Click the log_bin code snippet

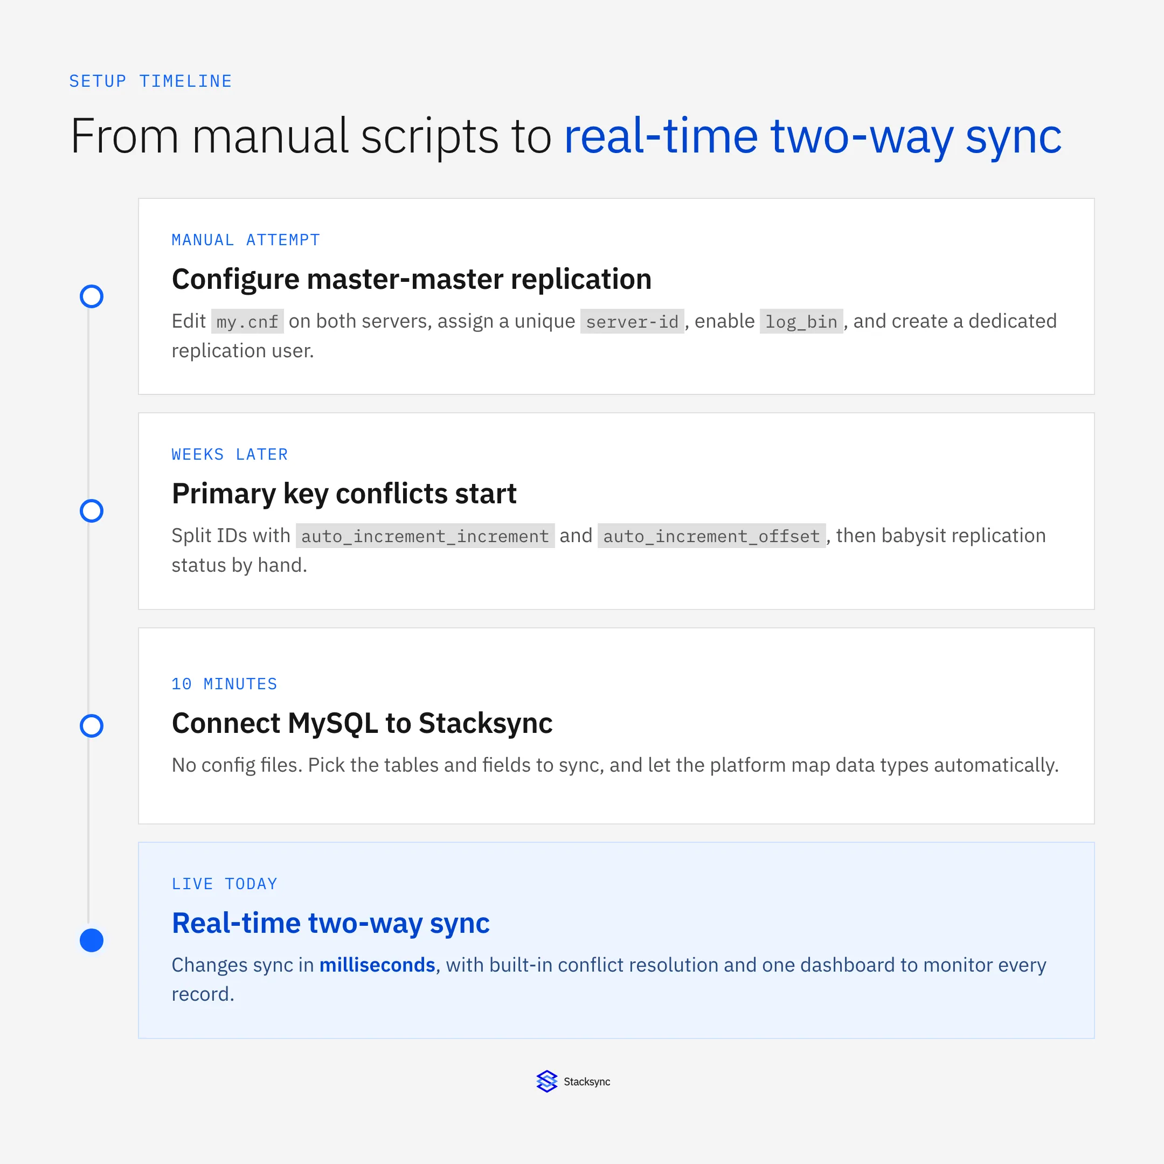coord(801,322)
